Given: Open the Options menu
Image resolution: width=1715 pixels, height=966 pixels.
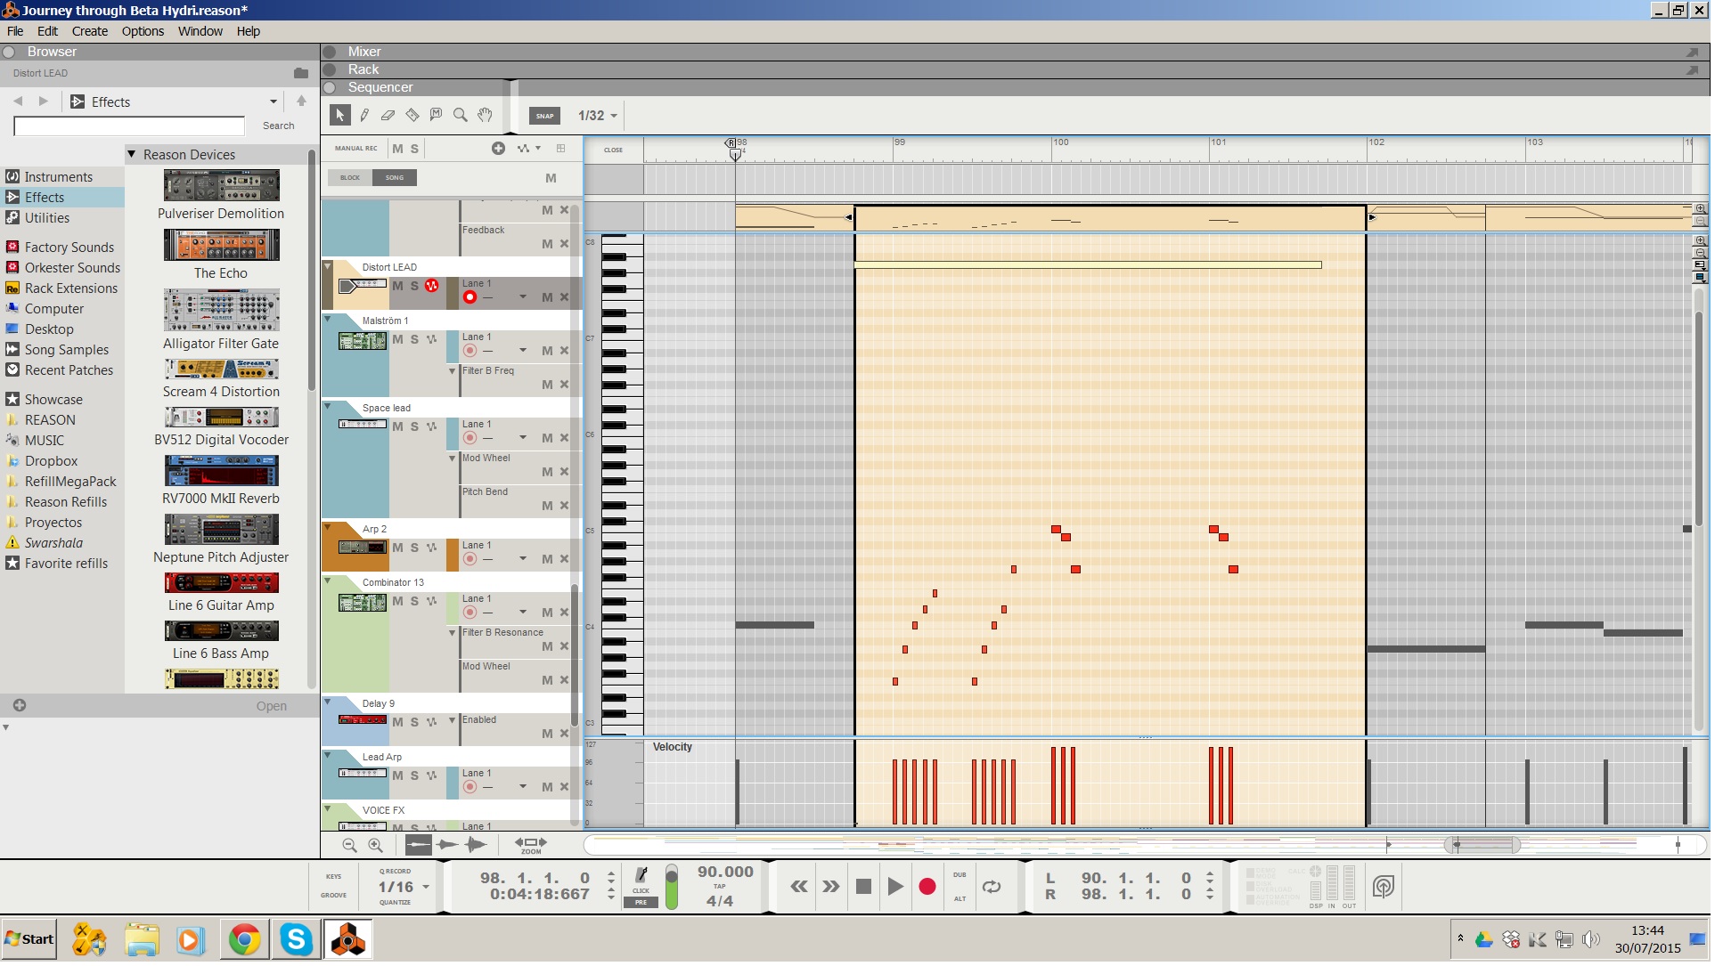Looking at the screenshot, I should tap(143, 31).
